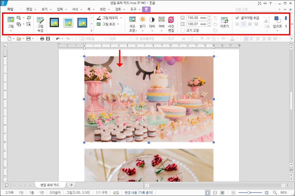Click the help question mark icon

(270, 3)
